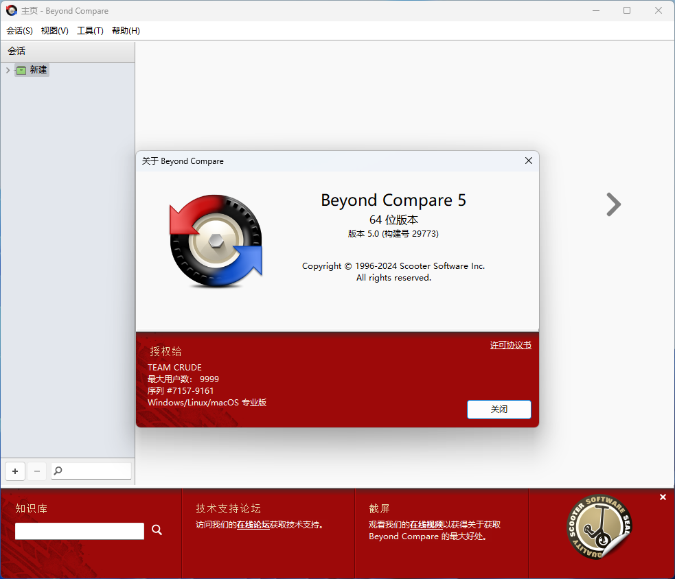Image resolution: width=675 pixels, height=579 pixels.
Task: Click the right chevron arrow on home page
Action: coord(613,204)
